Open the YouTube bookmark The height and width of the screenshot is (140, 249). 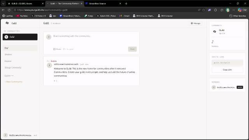(22, 16)
